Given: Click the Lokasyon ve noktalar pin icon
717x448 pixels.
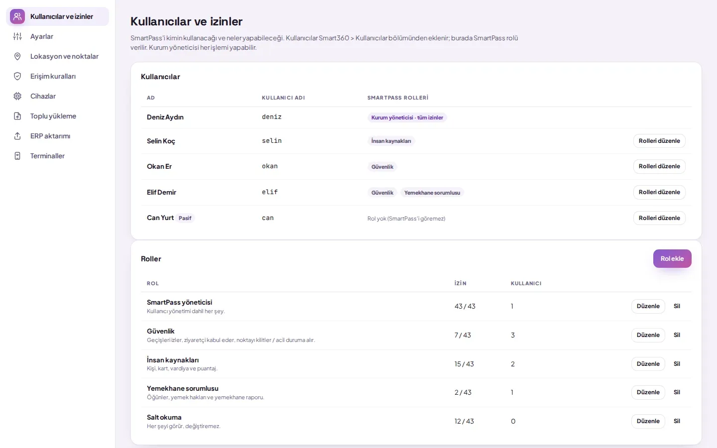Looking at the screenshot, I should (17, 56).
